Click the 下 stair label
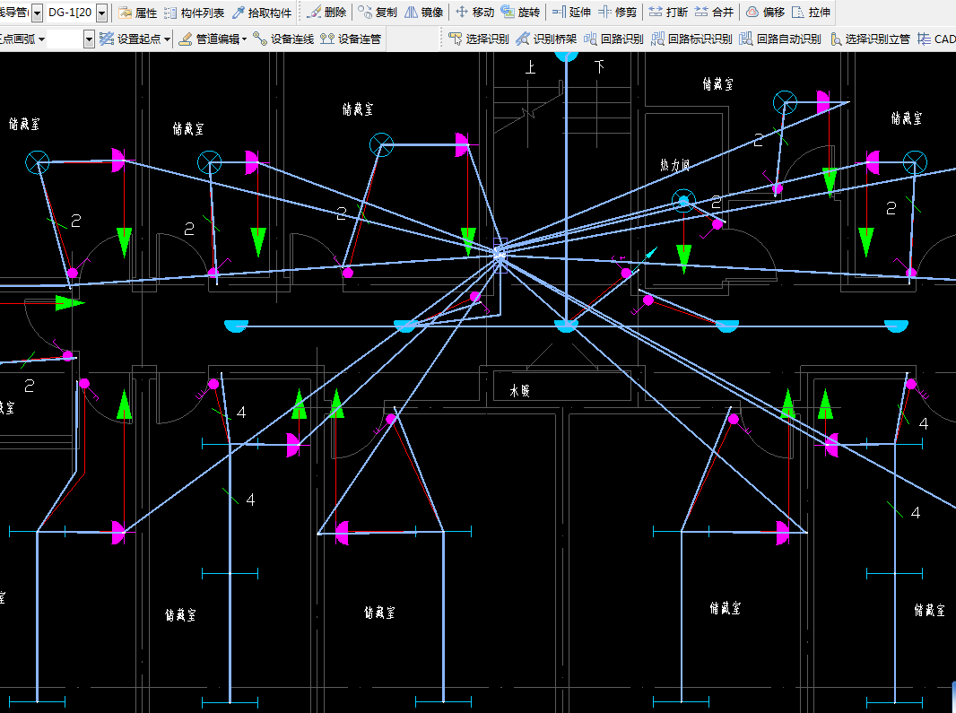Screen dimensions: 956x713 click(x=599, y=66)
